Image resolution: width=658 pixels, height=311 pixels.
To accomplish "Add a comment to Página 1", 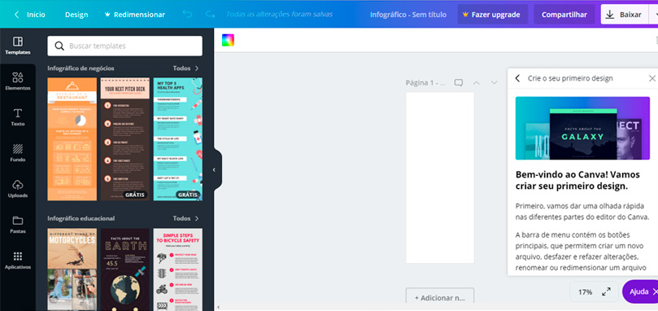I will click(459, 83).
